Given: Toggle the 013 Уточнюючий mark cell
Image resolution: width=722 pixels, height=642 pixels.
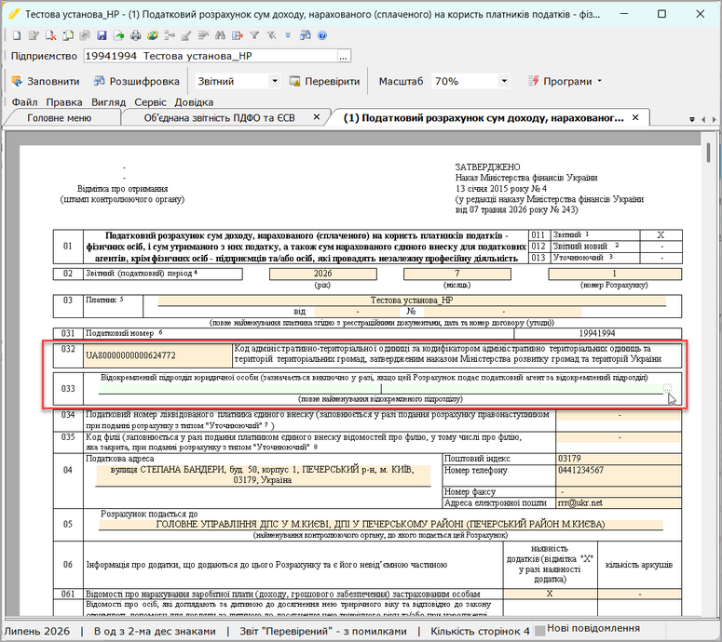Looking at the screenshot, I should [661, 258].
